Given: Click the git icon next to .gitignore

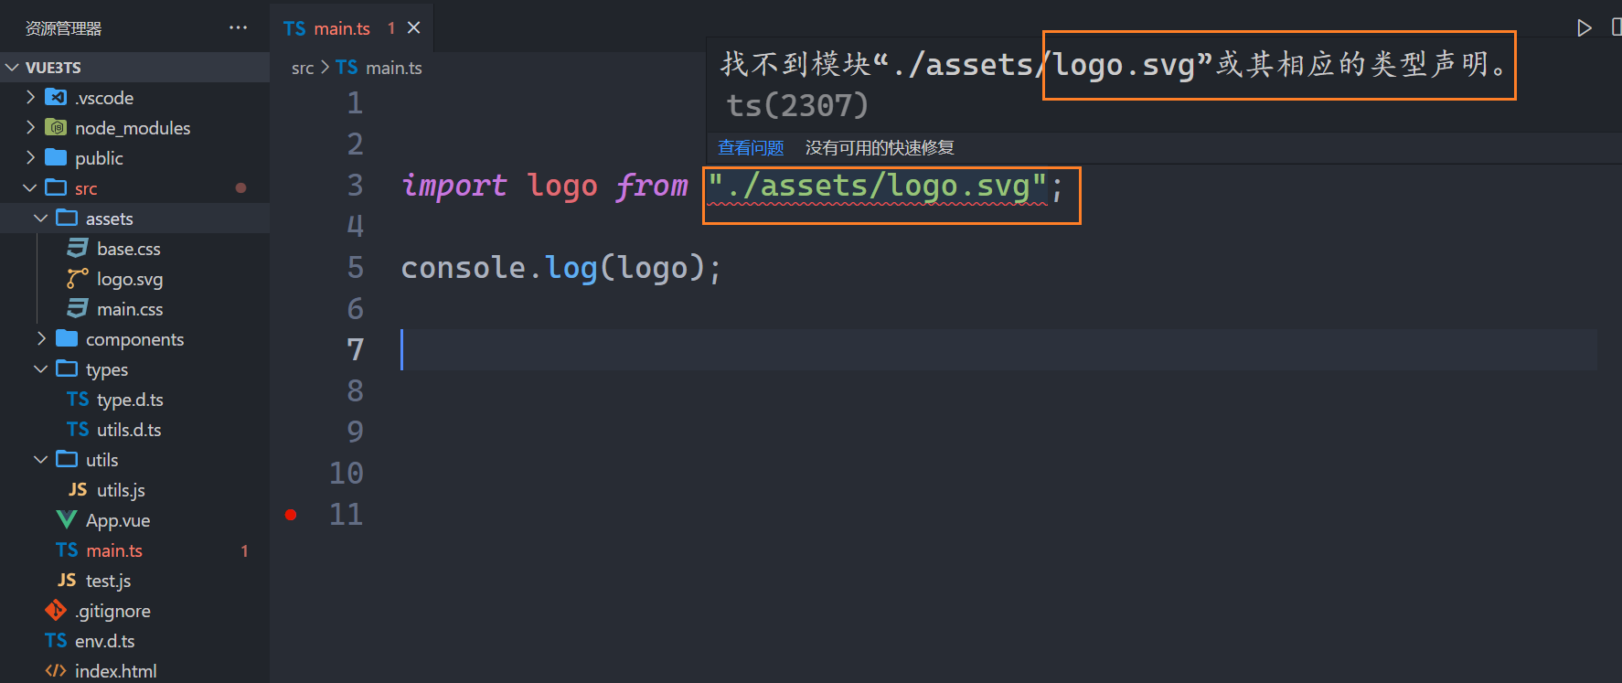Looking at the screenshot, I should click(56, 610).
